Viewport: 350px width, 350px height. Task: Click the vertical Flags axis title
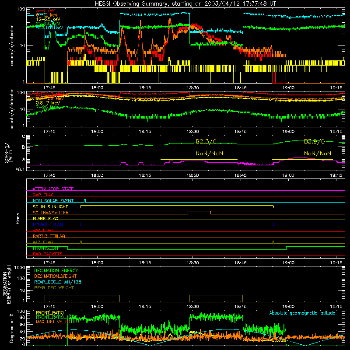(18, 218)
